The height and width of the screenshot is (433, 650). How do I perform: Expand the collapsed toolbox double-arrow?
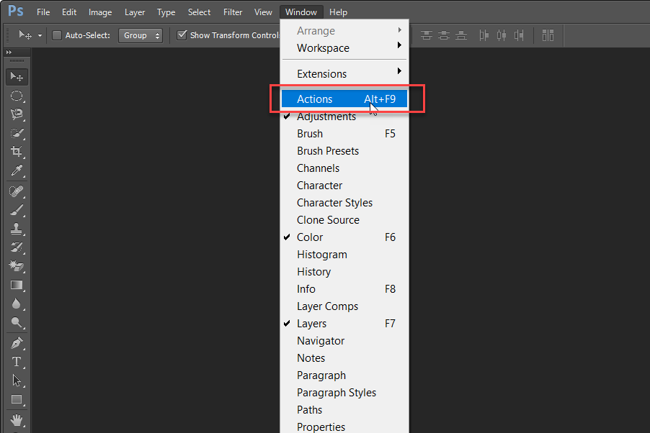[x=9, y=53]
